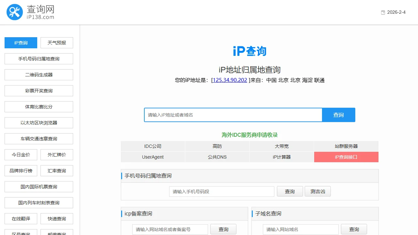Open 彩票开奖查询 from the sidebar

[39, 91]
